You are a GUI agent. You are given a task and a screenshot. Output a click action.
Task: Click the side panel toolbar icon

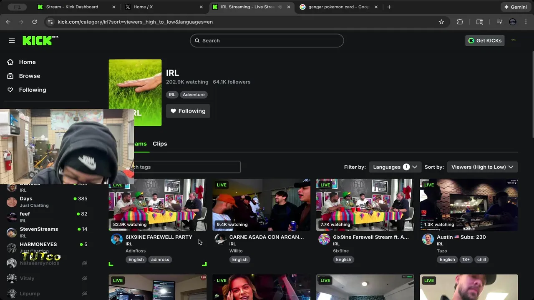[480, 22]
